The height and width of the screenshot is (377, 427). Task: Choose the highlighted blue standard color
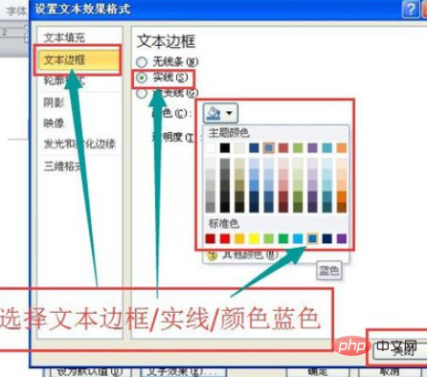(x=312, y=238)
